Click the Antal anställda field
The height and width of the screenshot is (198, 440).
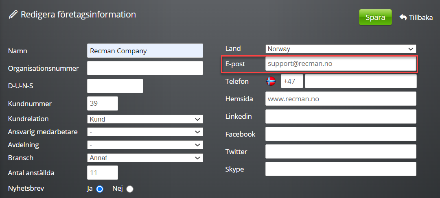[103, 173]
